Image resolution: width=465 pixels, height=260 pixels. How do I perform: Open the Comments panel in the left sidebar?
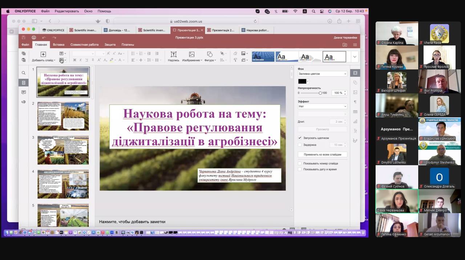click(x=24, y=92)
